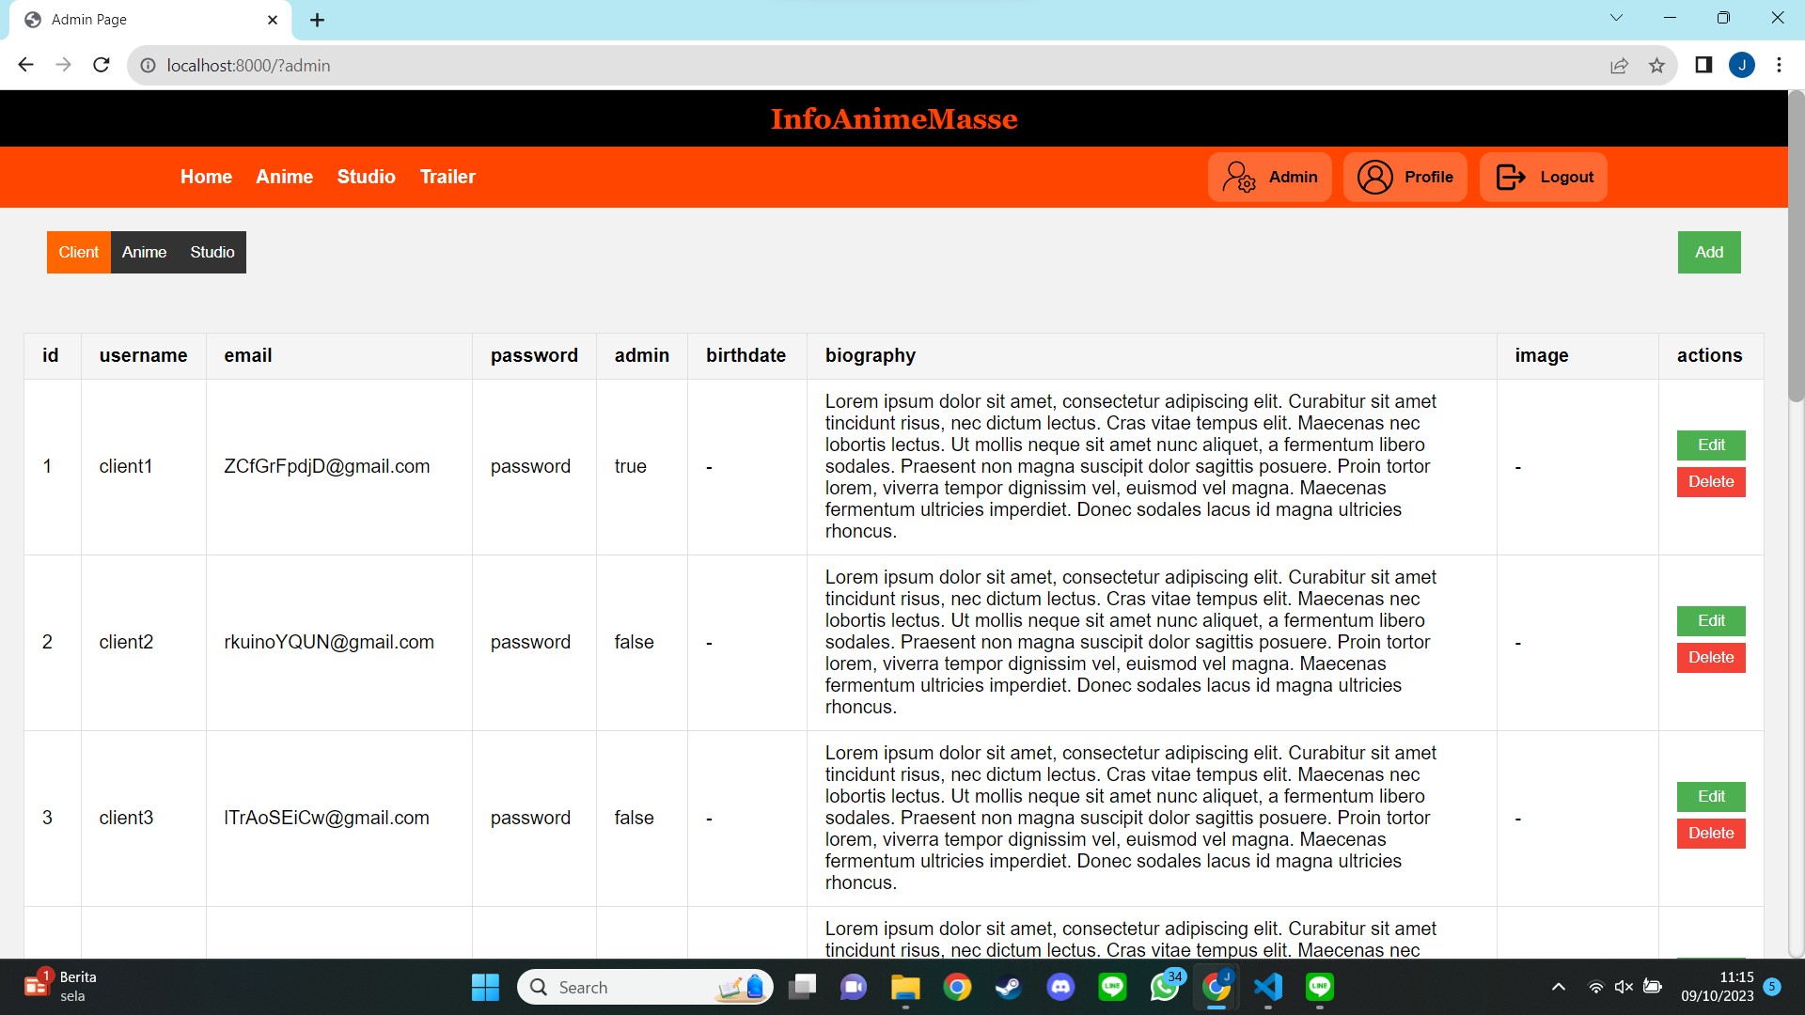Open Chrome three-dot menu
The width and height of the screenshot is (1805, 1015).
(1779, 65)
